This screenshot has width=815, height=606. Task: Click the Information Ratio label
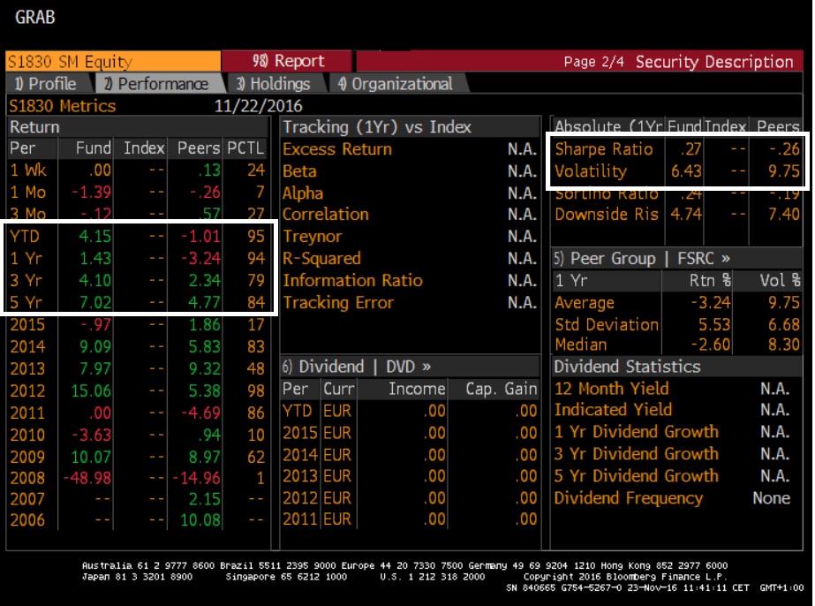353,280
